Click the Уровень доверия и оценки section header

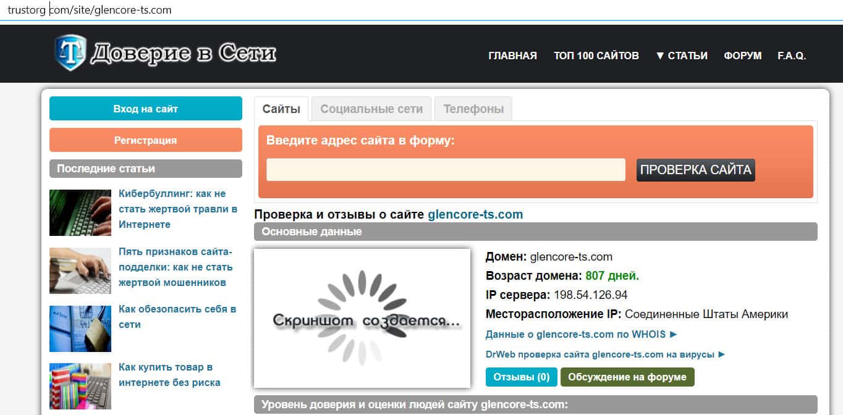coord(535,405)
